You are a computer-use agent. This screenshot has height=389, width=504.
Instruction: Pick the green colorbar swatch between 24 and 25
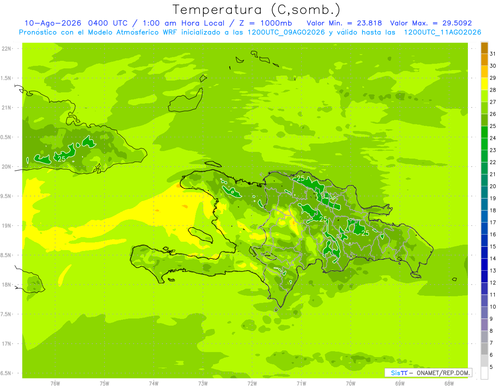[x=484, y=132]
